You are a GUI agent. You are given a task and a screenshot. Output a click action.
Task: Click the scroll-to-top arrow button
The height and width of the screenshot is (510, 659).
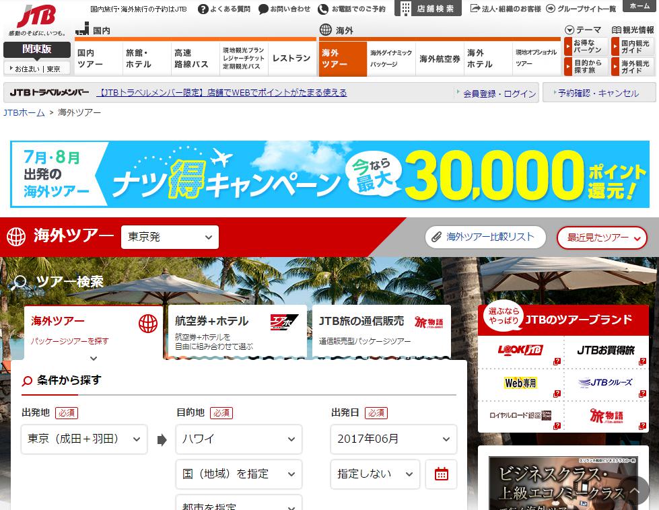tap(634, 490)
